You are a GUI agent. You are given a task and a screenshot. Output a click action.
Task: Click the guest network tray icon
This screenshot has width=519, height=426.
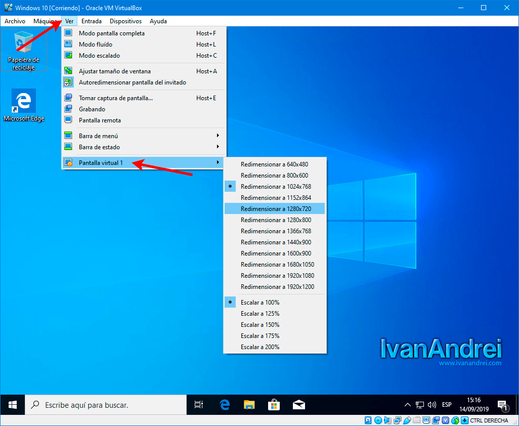click(420, 404)
